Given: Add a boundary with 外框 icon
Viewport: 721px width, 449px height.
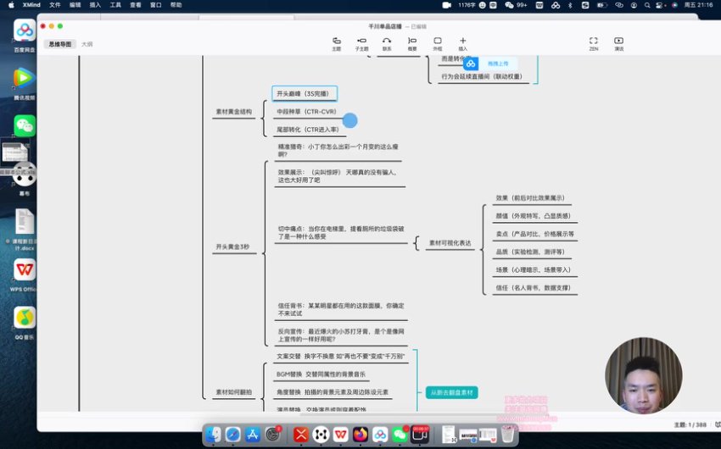Looking at the screenshot, I should [x=438, y=42].
